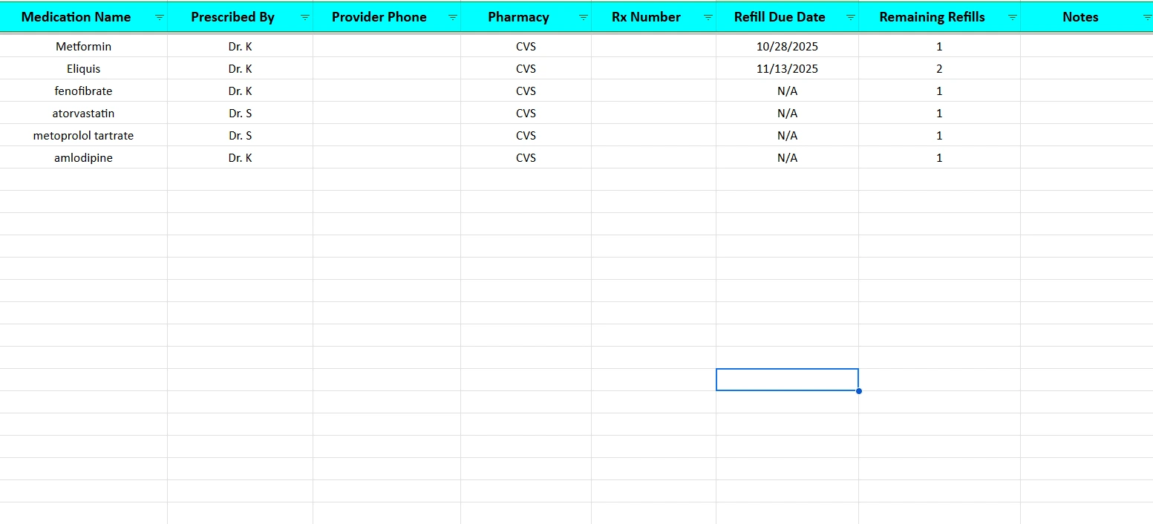1153x524 pixels.
Task: Expand the Remaining Refills filter dropdown
Action: pos(1012,17)
